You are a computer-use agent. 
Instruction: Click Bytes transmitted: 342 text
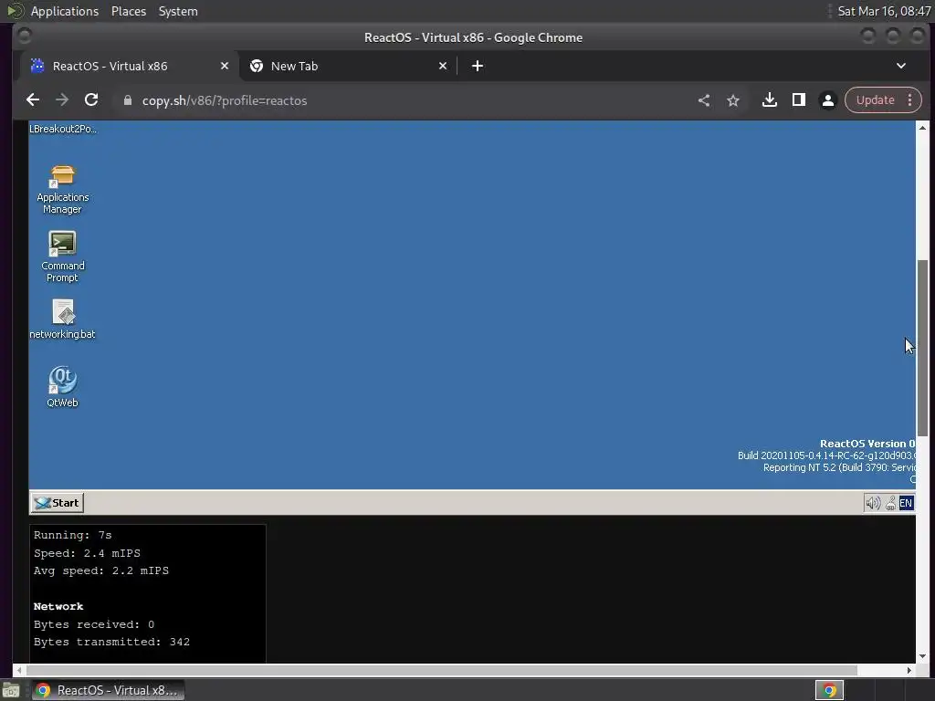(x=111, y=642)
